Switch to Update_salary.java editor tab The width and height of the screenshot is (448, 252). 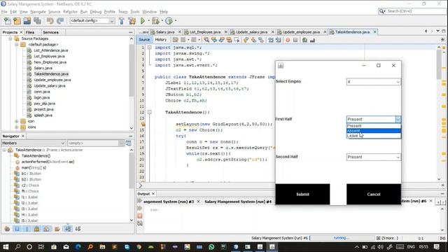click(251, 32)
